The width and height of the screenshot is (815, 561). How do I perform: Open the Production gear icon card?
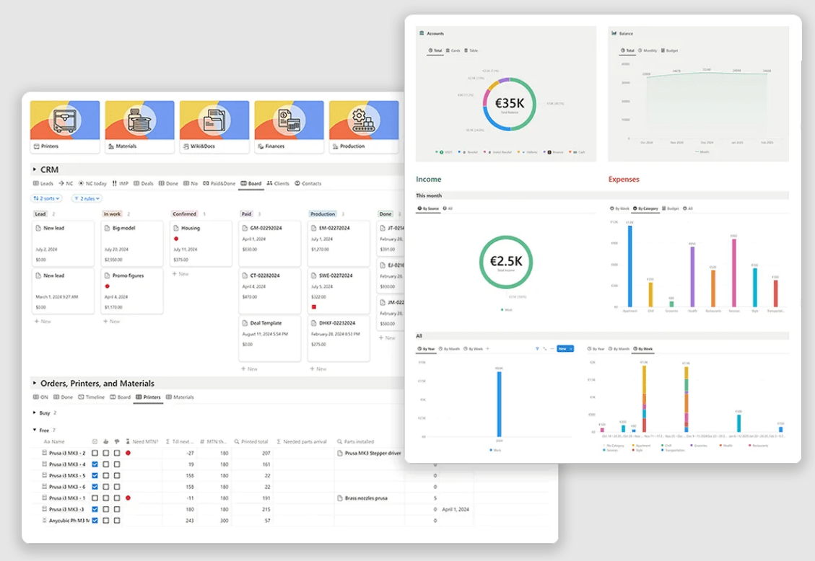[x=364, y=119]
